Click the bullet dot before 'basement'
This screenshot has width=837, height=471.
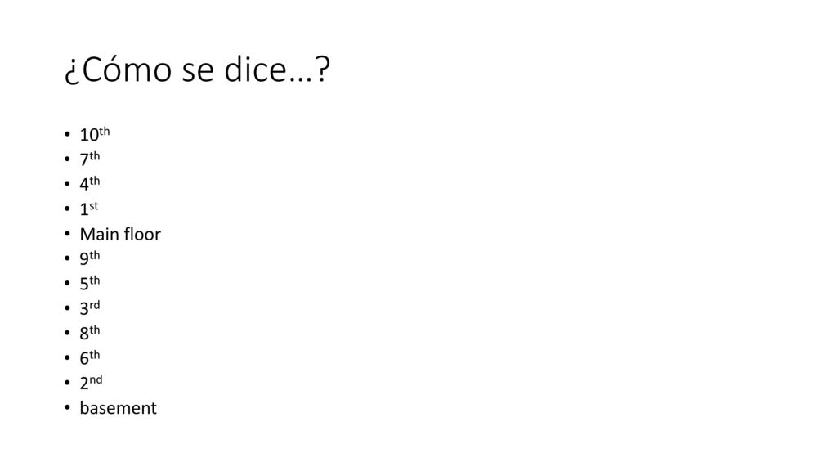click(67, 407)
